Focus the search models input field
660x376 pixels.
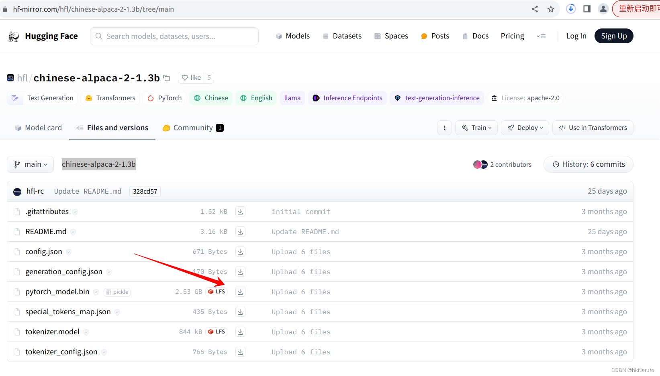pyautogui.click(x=174, y=36)
